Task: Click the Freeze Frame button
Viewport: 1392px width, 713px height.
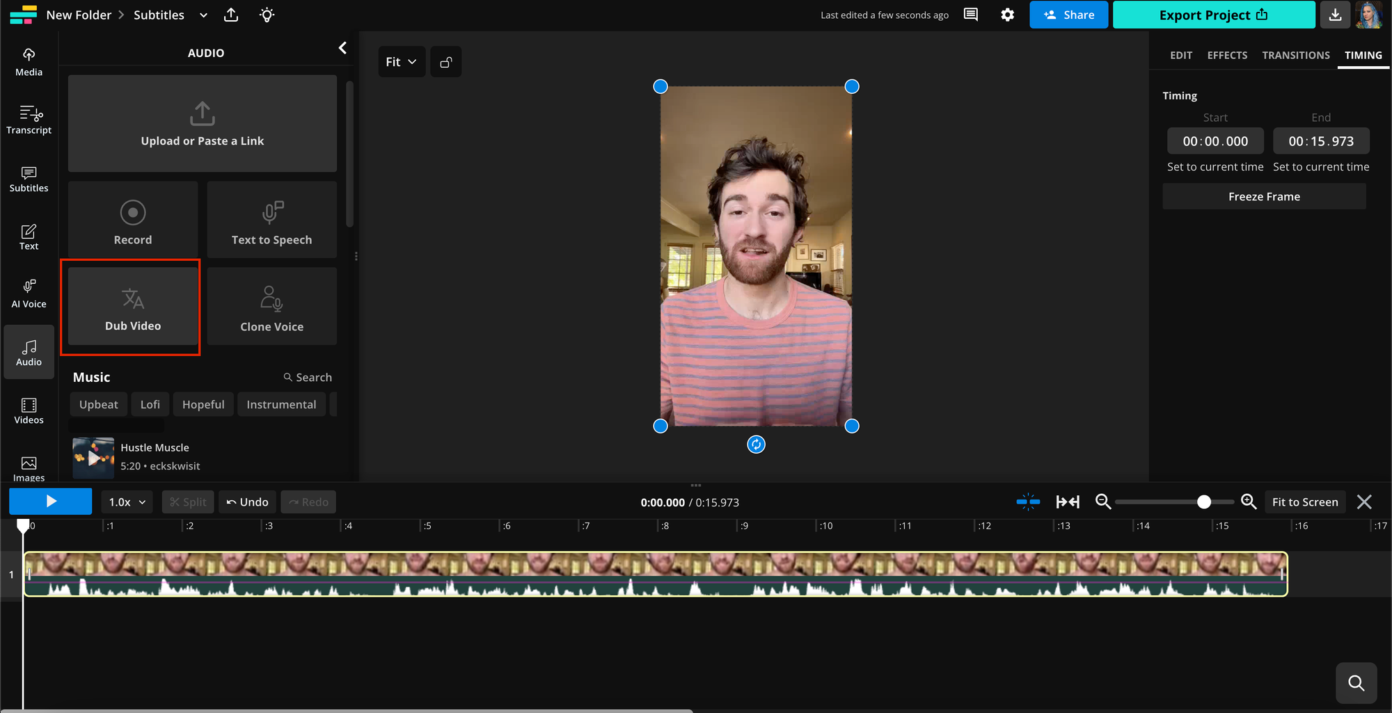Action: click(x=1264, y=196)
